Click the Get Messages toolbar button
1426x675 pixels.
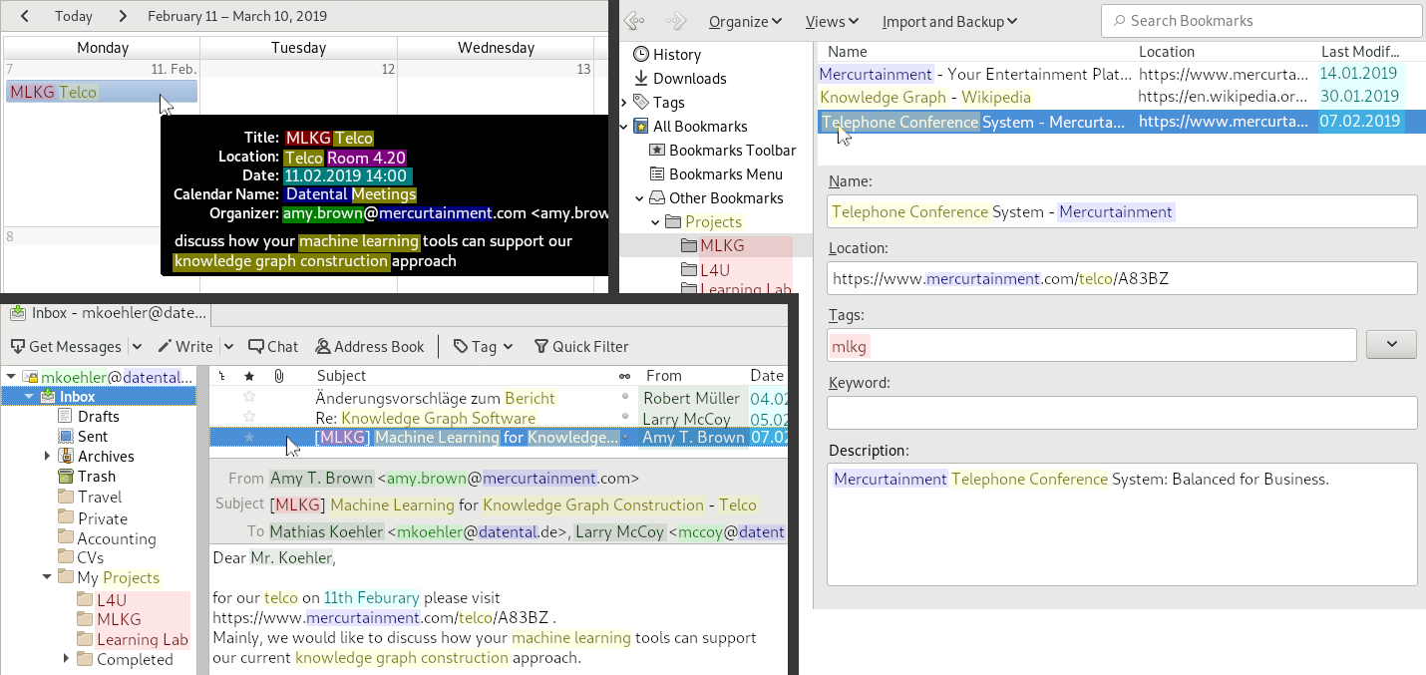66,346
